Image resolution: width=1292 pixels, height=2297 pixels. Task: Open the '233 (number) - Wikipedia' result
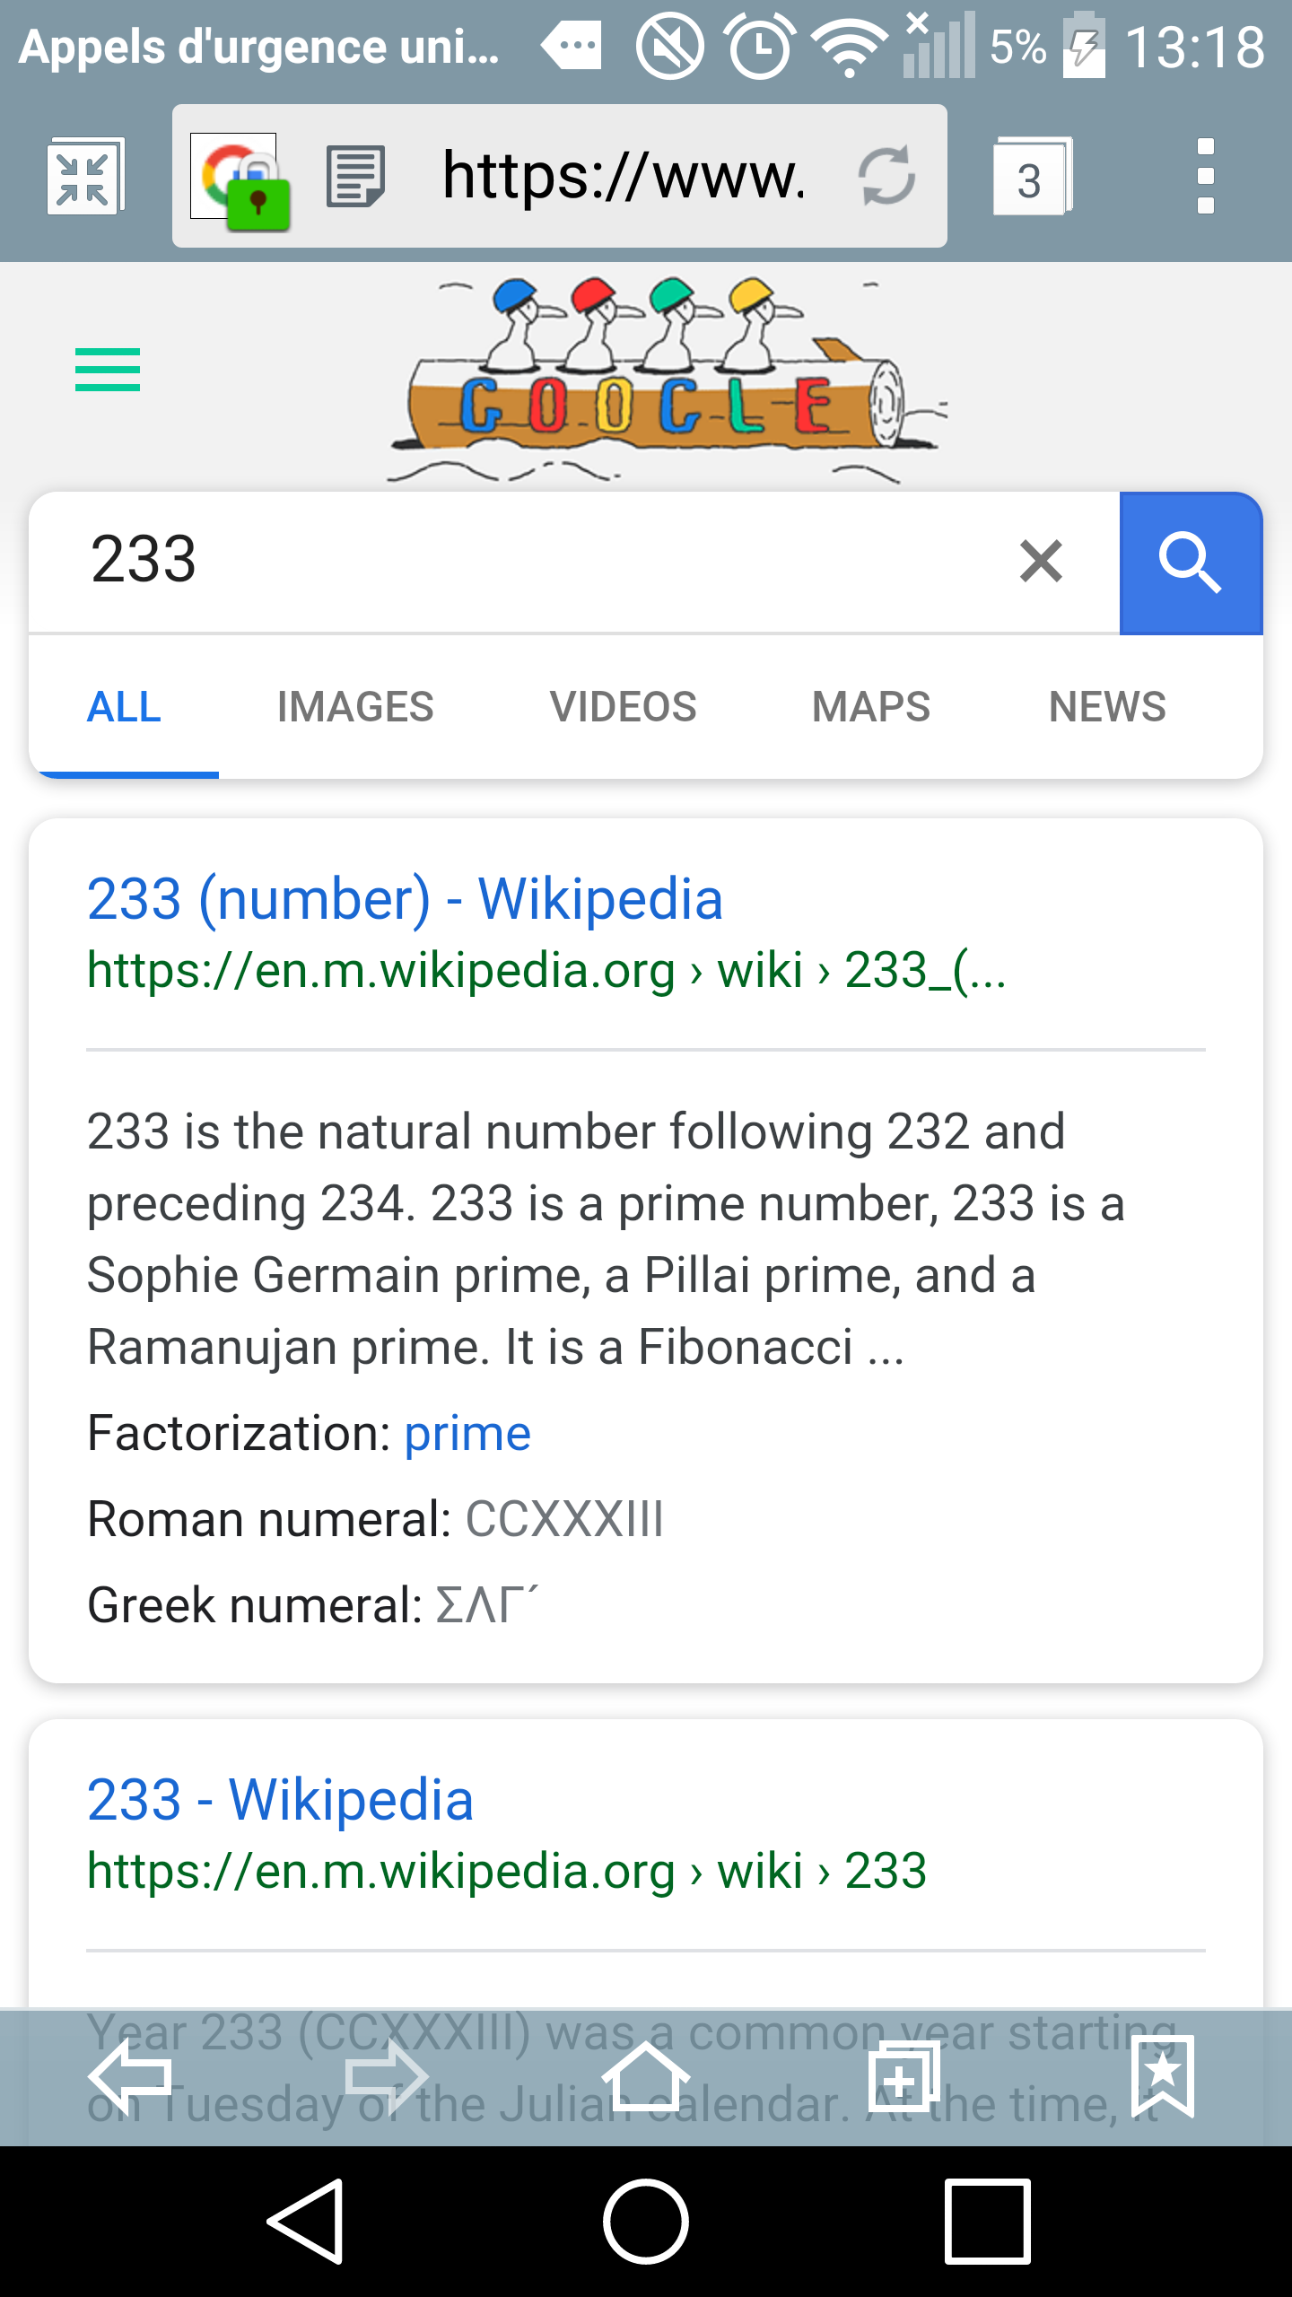tap(405, 899)
